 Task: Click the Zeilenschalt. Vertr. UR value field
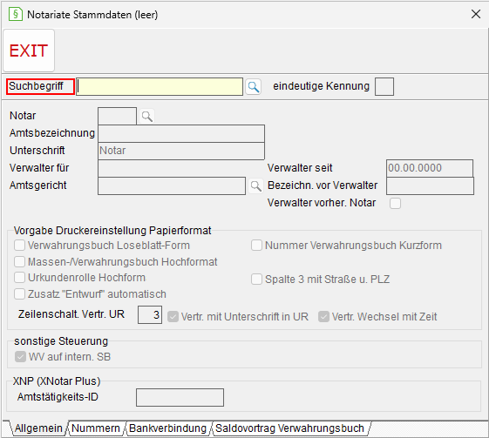[150, 315]
